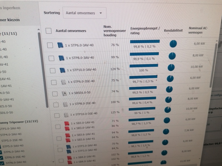
Task: Check the box for the SB3.0-1AV-41 pair
Action: (x=58, y=126)
